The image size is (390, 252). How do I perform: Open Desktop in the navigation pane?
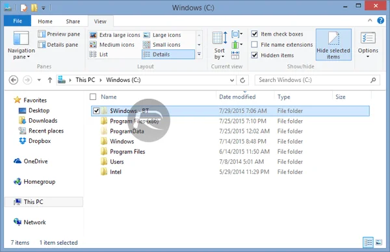(34, 110)
